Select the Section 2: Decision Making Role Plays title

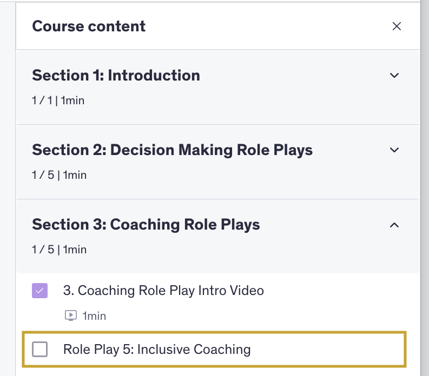tap(172, 150)
